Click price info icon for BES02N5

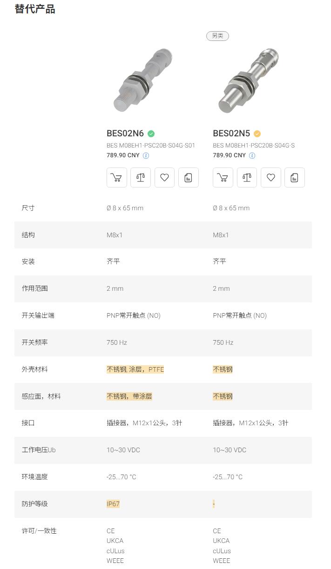[252, 156]
